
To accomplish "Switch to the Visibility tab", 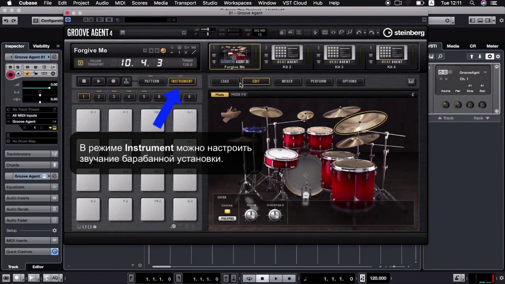I will 41,46.
